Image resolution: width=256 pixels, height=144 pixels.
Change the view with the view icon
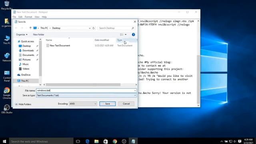tap(122, 34)
